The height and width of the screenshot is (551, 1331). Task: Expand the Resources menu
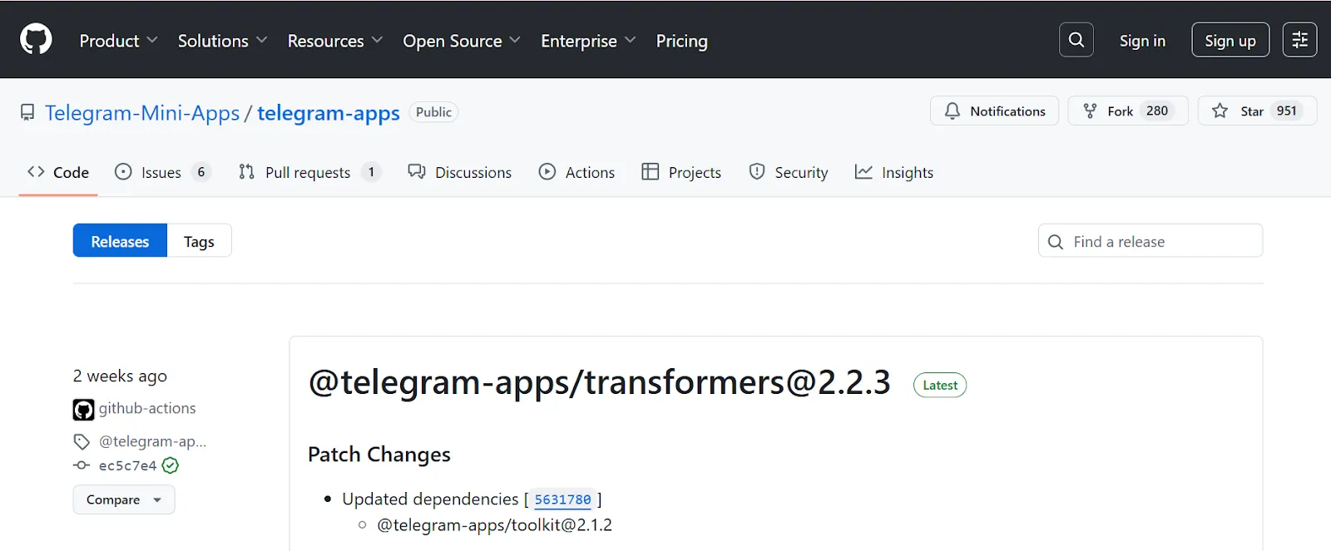335,41
